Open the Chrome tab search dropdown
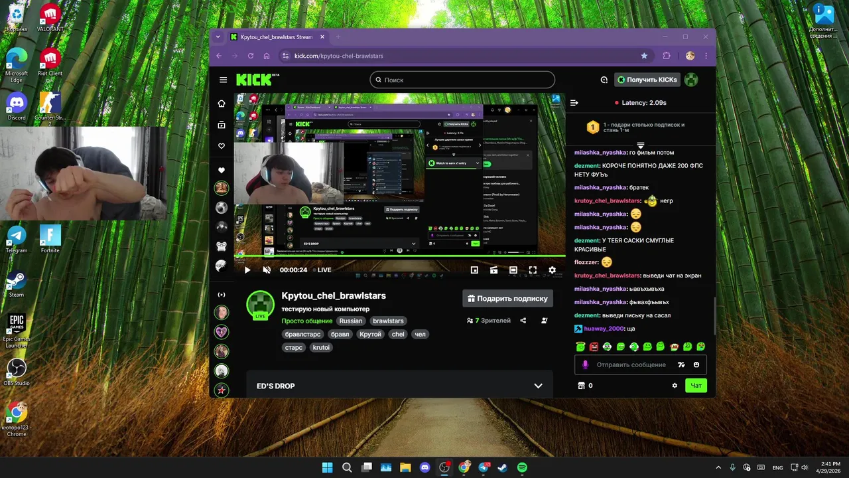The image size is (849, 478). pyautogui.click(x=219, y=37)
